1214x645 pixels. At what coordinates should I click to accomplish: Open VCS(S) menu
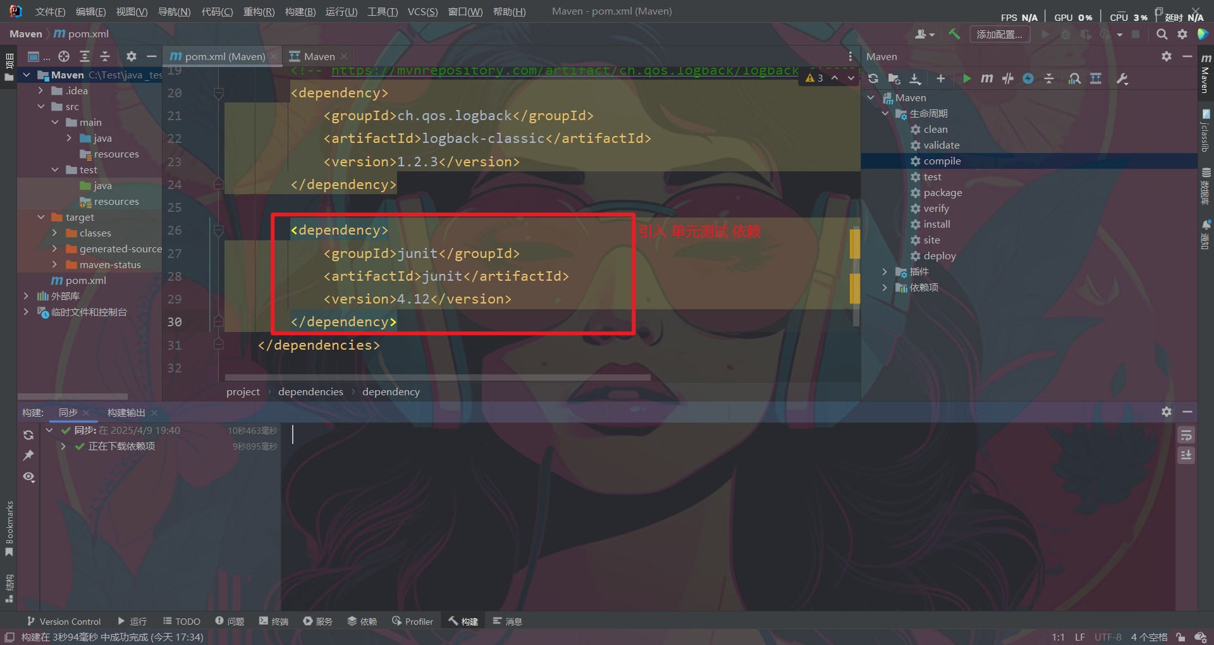pyautogui.click(x=422, y=12)
